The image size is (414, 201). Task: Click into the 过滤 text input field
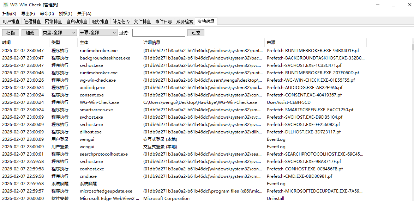(158, 33)
